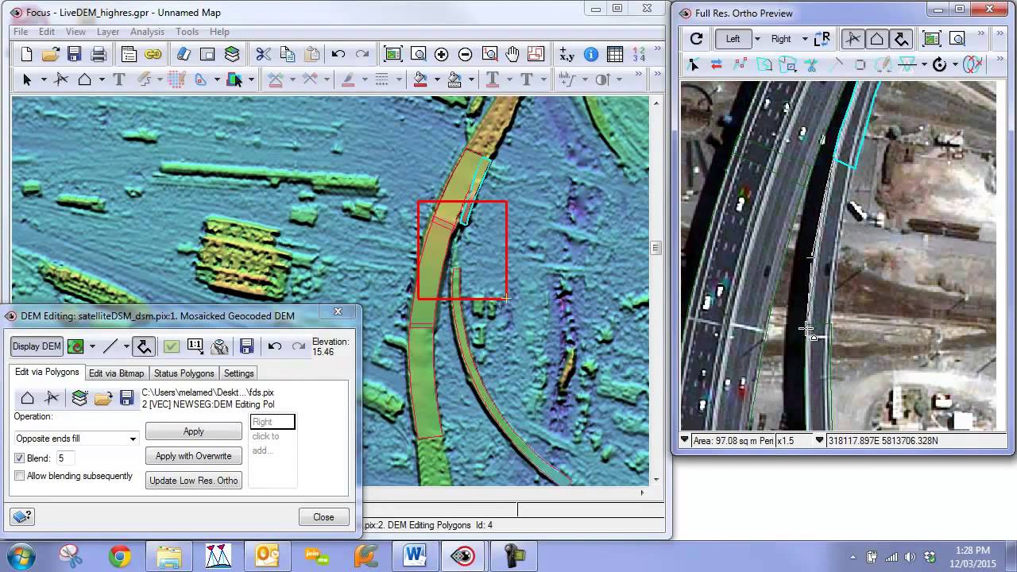Select the arrow selection tool in Focus toolbar

26,79
